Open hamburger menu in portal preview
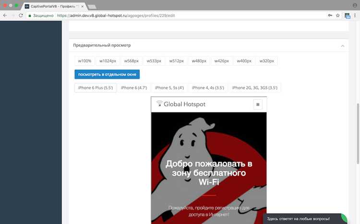 [258, 104]
